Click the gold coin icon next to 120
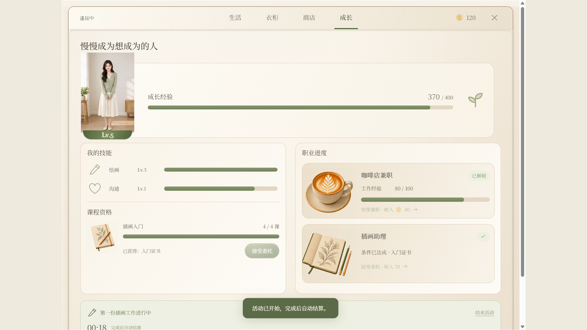587x330 pixels. coord(459,18)
